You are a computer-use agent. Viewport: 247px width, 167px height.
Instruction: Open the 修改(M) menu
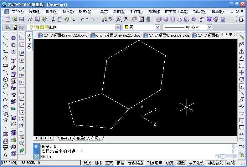click(154, 12)
